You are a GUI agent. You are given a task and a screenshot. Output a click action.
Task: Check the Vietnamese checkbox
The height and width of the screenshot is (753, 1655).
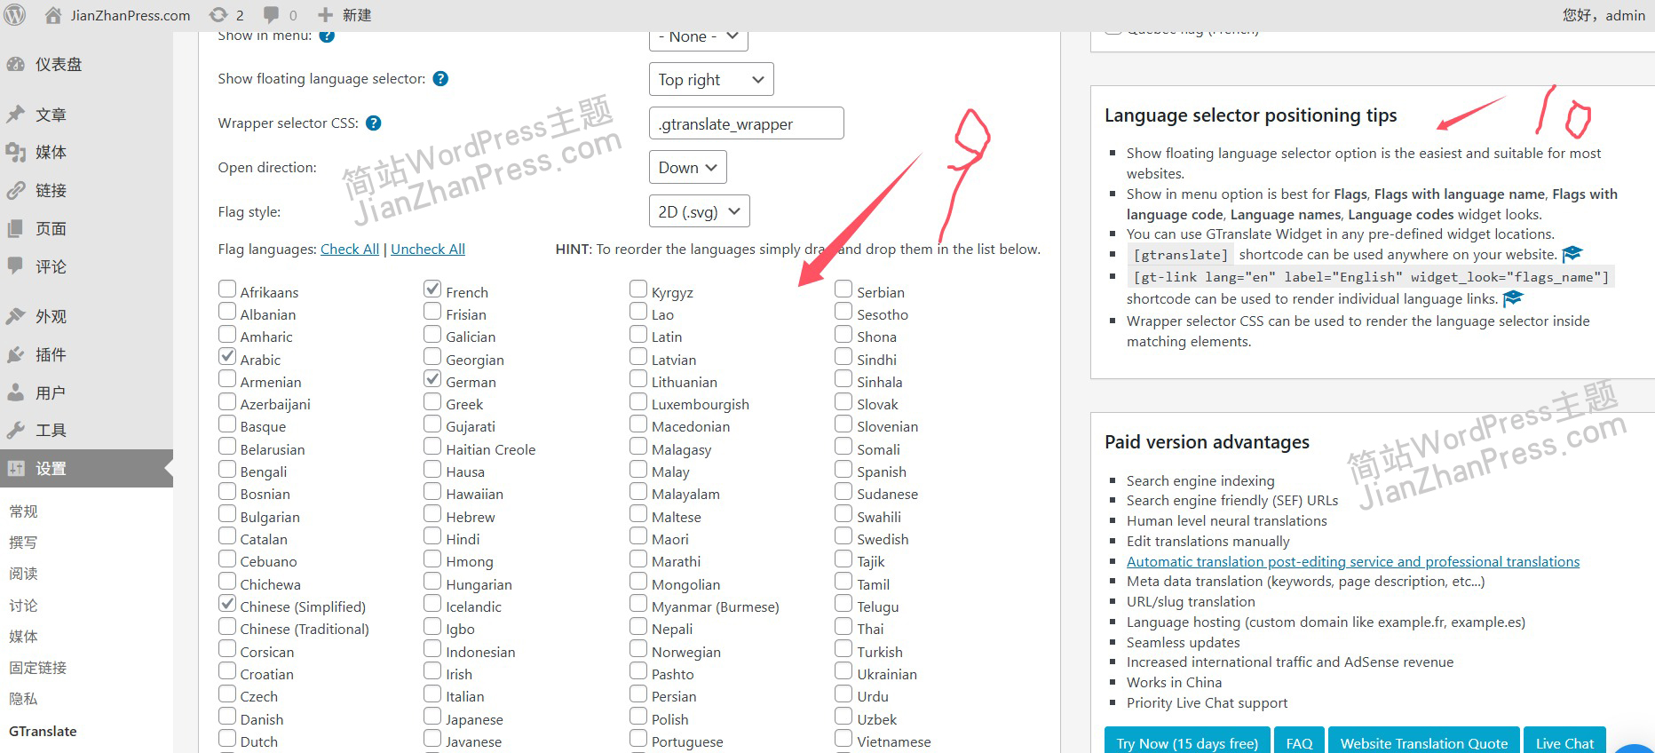point(843,739)
